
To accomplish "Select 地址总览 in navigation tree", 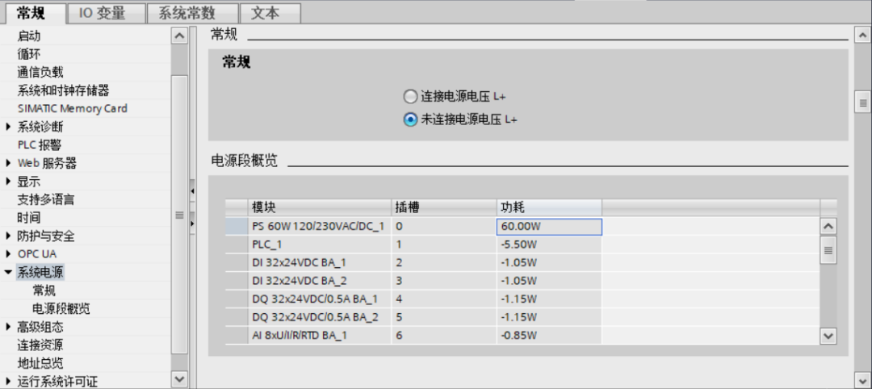I will coord(40,363).
